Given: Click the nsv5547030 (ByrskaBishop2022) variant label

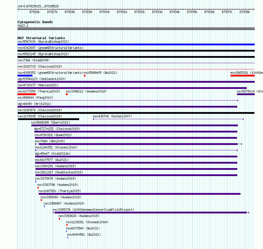Looking at the screenshot, I should pos(43,41).
